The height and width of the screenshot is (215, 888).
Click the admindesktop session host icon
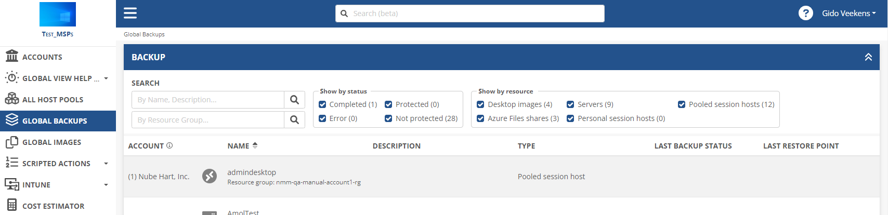point(210,177)
